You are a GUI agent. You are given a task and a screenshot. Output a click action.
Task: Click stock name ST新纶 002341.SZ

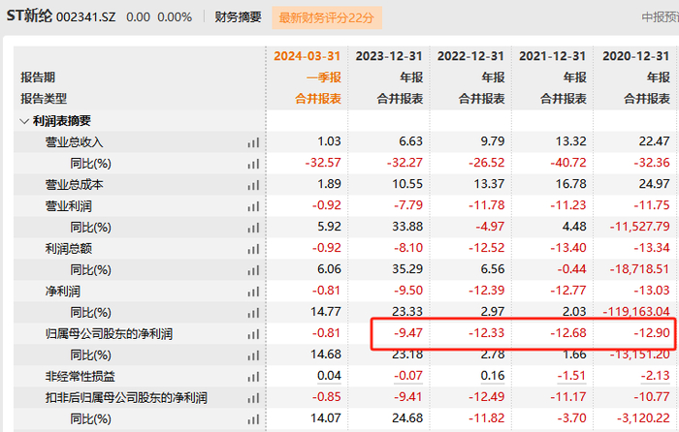[61, 16]
